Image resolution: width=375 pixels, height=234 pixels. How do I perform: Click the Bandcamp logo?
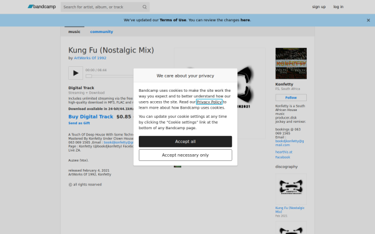[42, 7]
